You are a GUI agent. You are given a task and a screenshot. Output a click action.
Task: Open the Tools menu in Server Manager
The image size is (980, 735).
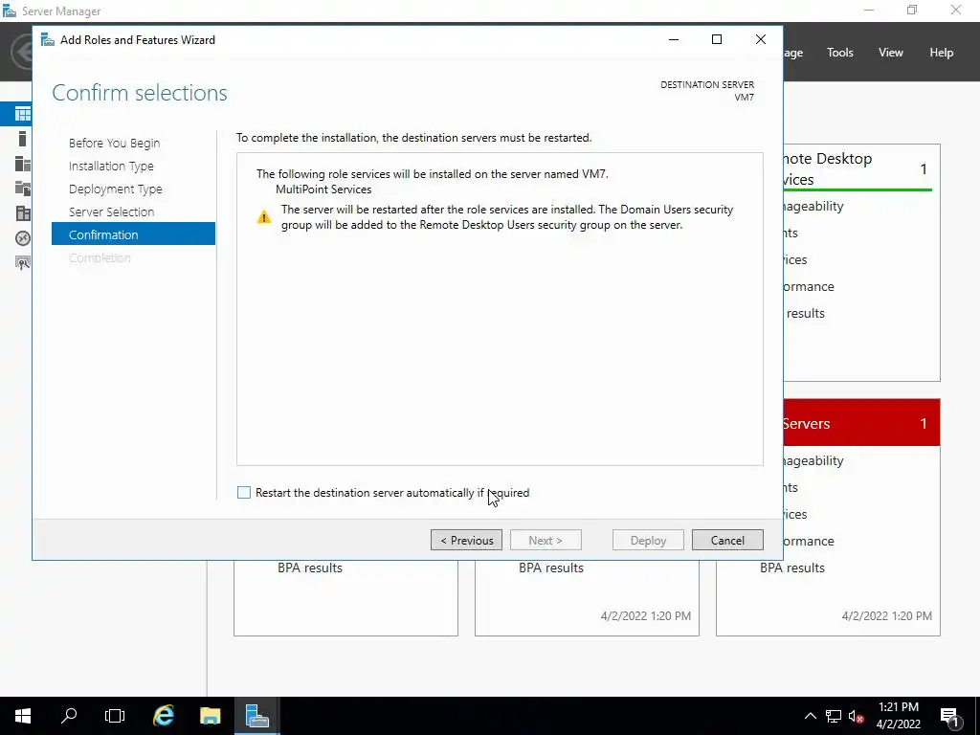839,53
